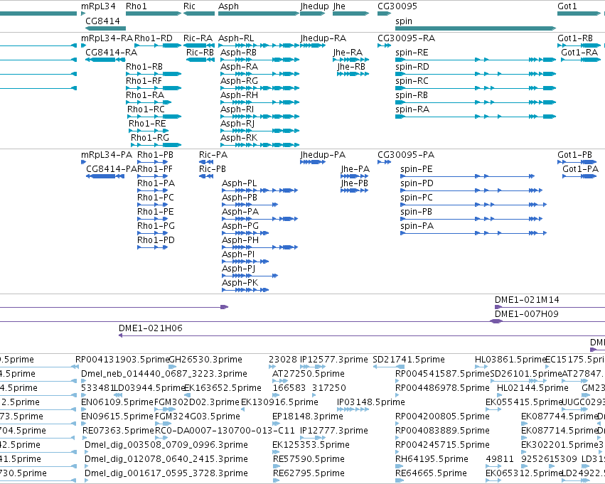This screenshot has height=484, width=605.
Task: Select the Rho1 gene name label
Action: pyautogui.click(x=136, y=6)
